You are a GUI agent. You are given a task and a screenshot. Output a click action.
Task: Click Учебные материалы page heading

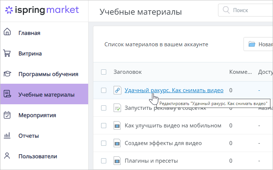[141, 12]
